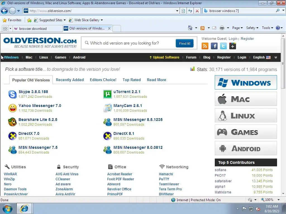Click the Google Plus icon on page header

(x=233, y=46)
